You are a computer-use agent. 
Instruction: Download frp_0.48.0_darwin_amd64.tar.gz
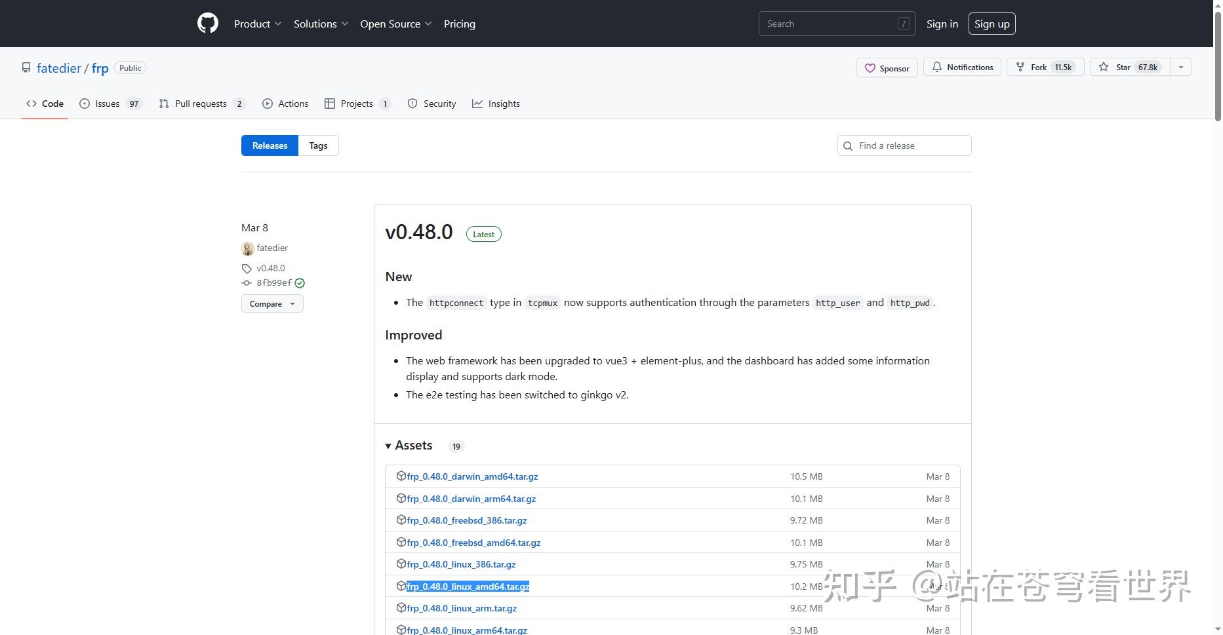472,476
